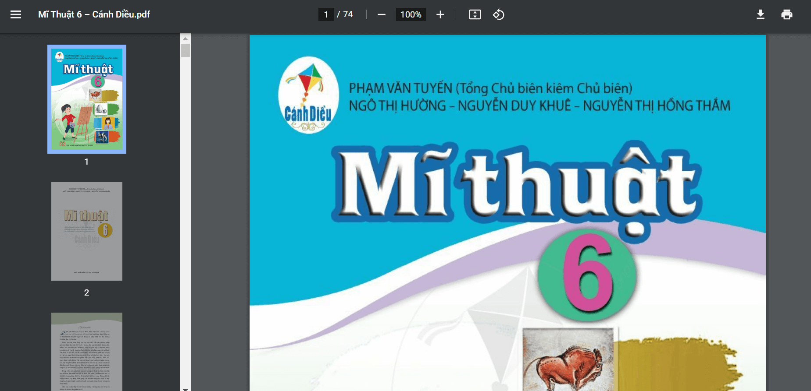
Task: Zoom in with the plus icon
Action: click(x=440, y=14)
